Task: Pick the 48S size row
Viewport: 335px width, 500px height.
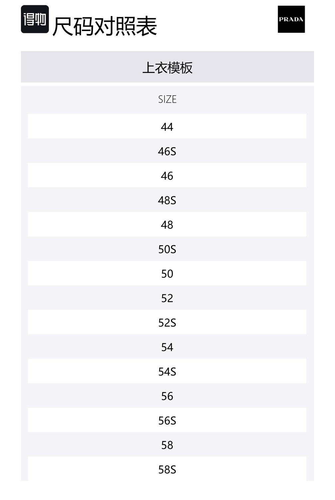Action: coord(167,200)
